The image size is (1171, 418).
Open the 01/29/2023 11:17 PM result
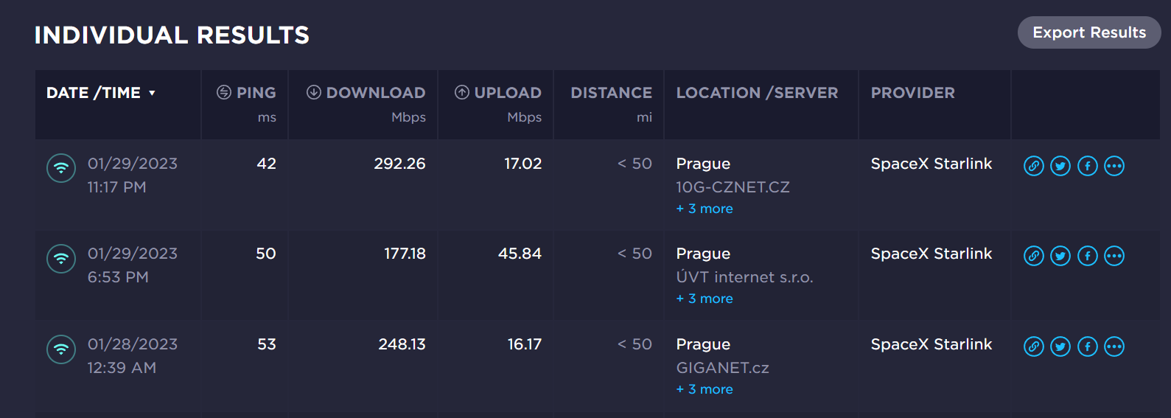[x=132, y=164]
